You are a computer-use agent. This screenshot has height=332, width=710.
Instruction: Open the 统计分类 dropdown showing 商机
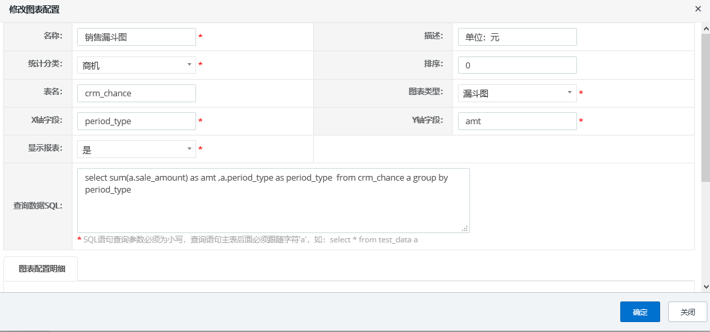pyautogui.click(x=136, y=65)
